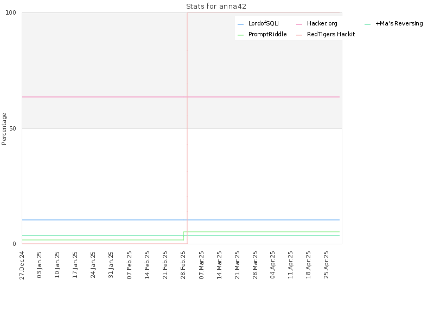Click the pink Hacker.org data line in January

[x=75, y=97]
